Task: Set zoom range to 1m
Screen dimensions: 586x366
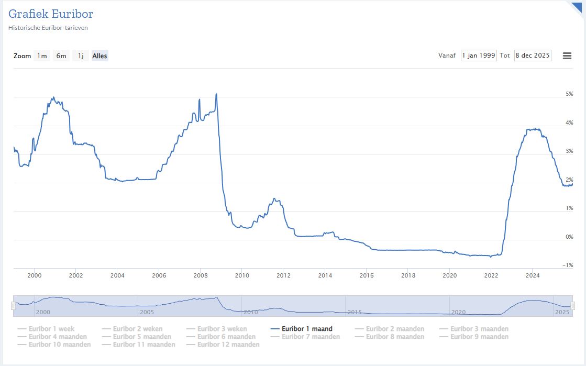Action: tap(42, 56)
